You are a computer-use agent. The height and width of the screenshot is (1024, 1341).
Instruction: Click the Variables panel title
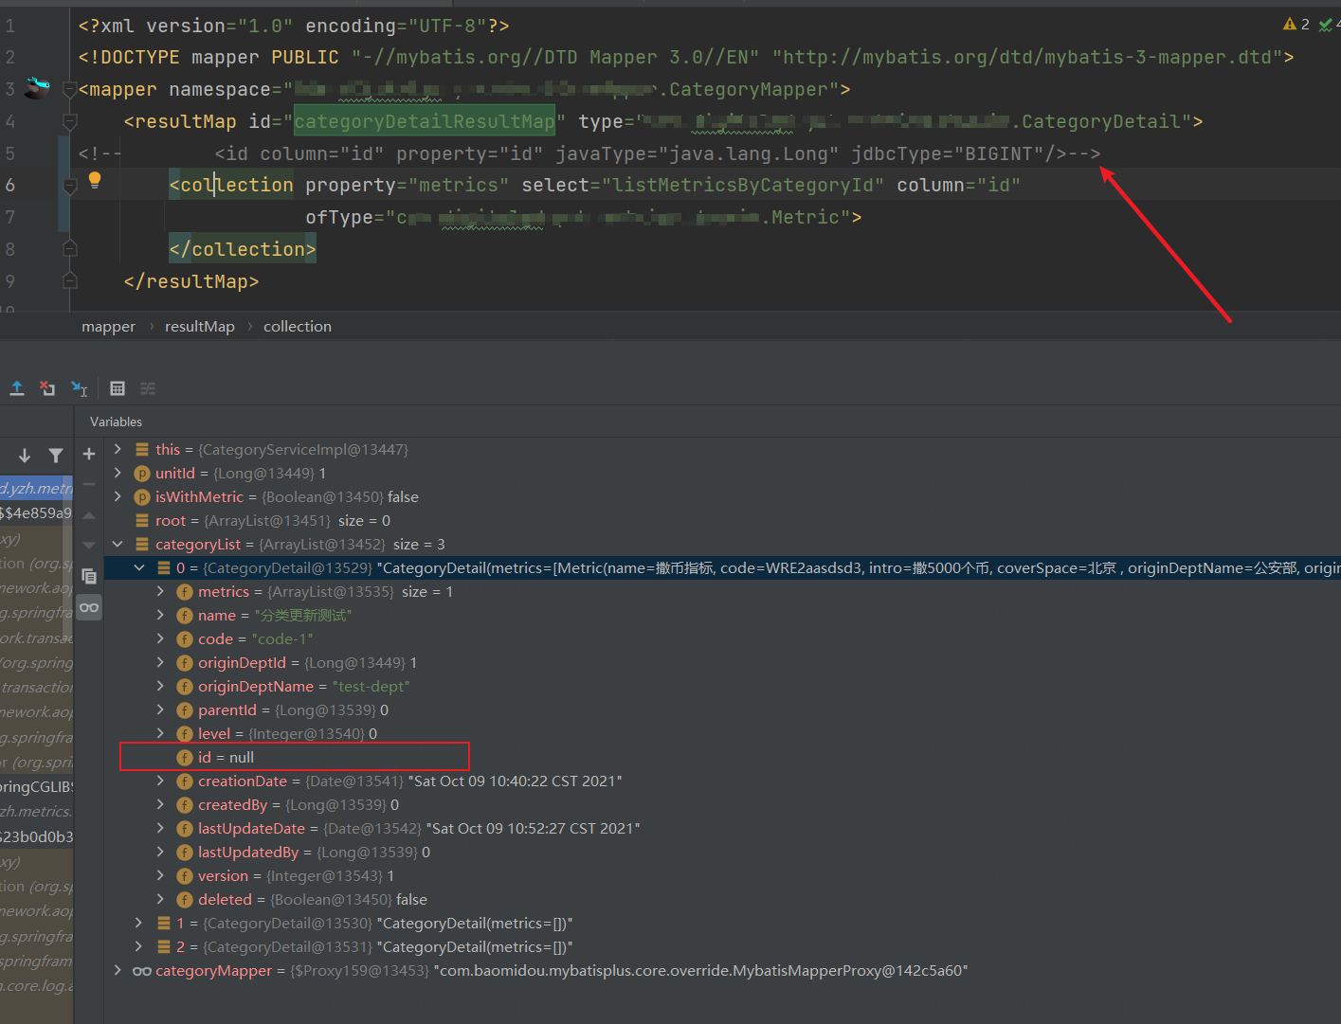[116, 422]
